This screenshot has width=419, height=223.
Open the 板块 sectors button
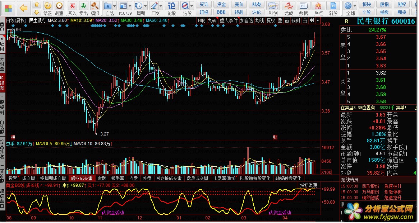coord(367,5)
